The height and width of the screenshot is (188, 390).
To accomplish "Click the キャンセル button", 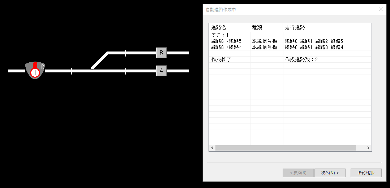I will pos(366,173).
